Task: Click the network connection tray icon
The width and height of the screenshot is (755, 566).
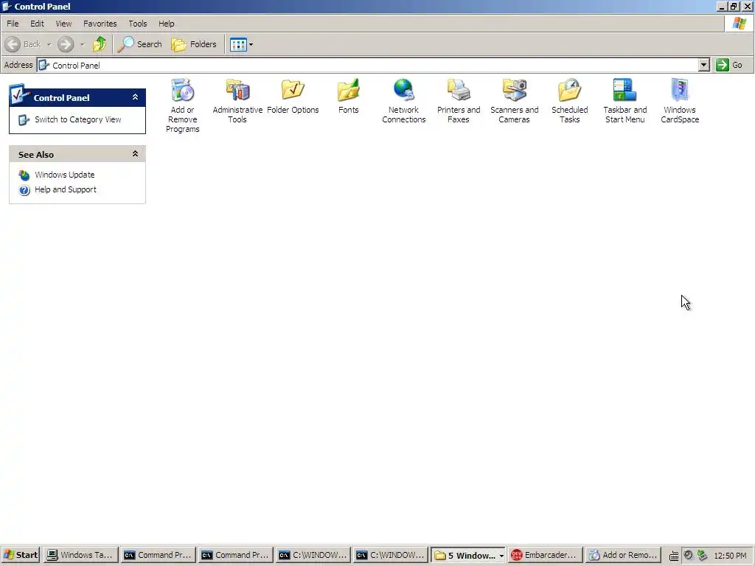Action: pos(702,556)
